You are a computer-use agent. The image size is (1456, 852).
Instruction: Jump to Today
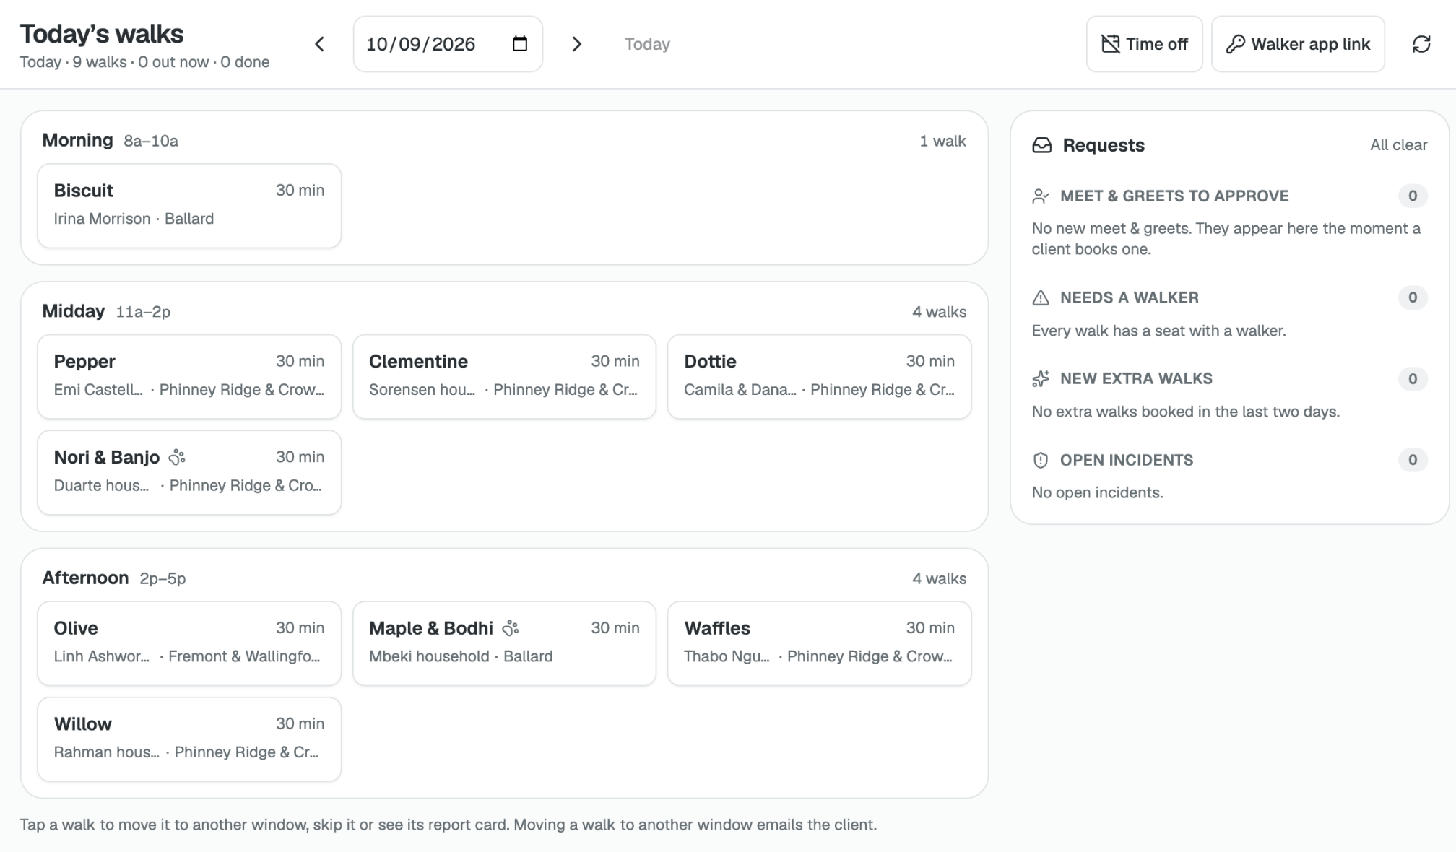(x=647, y=44)
